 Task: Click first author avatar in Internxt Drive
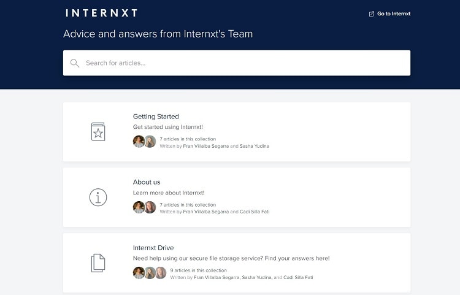click(139, 273)
